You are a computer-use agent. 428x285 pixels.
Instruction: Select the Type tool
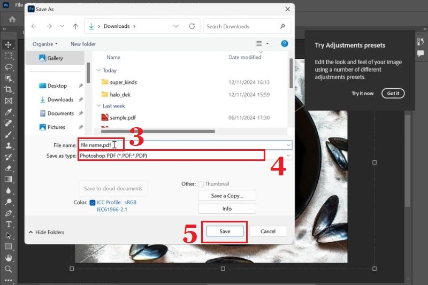[8, 224]
